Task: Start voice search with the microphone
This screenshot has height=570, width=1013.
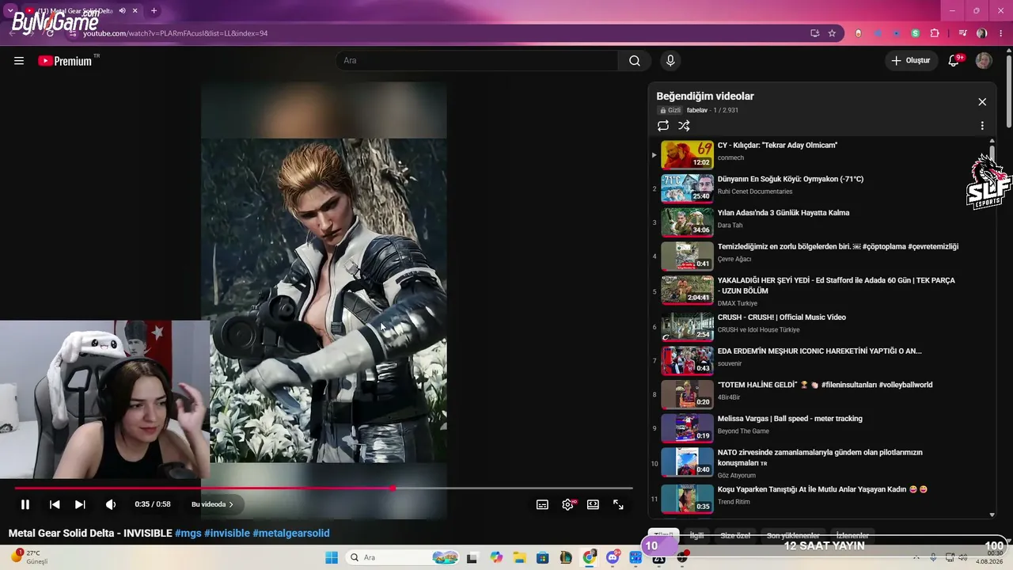Action: (670, 61)
